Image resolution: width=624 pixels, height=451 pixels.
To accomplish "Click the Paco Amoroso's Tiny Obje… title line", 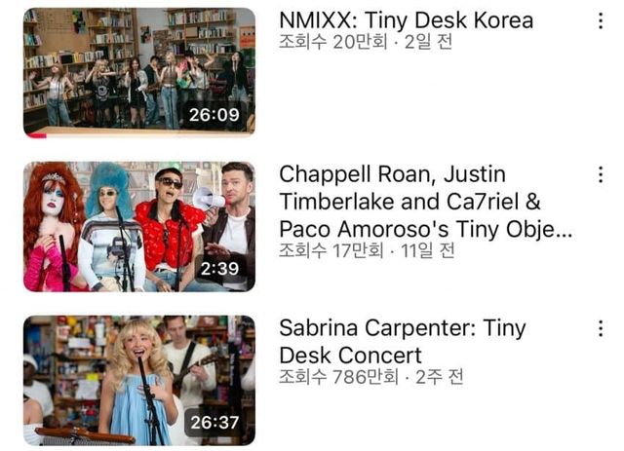I will 426,230.
